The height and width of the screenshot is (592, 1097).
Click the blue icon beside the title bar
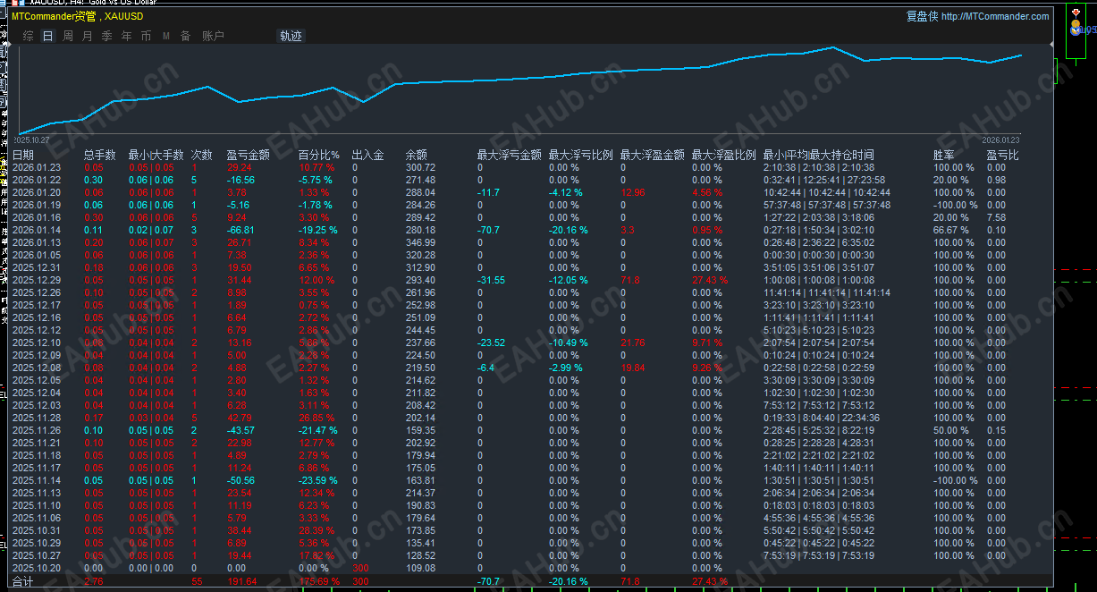(x=21, y=3)
